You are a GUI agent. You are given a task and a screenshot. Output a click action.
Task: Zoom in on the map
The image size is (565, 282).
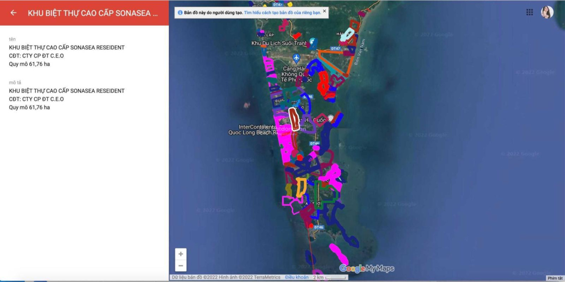tap(180, 254)
